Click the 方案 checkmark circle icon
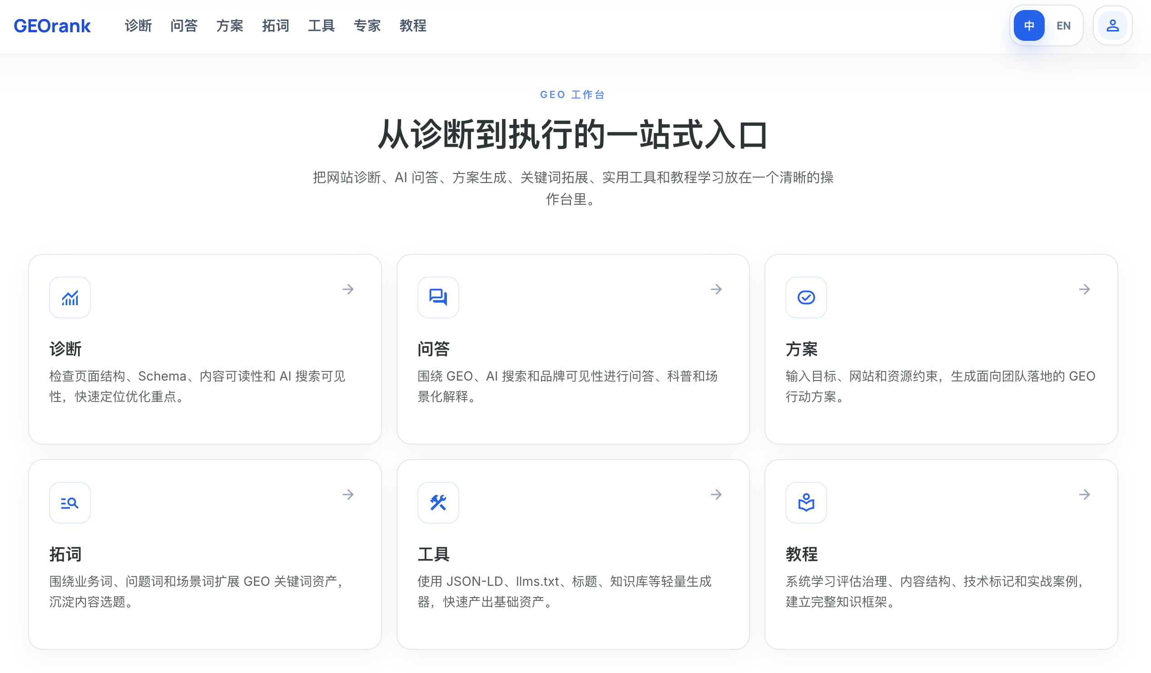The width and height of the screenshot is (1151, 673). 806,298
